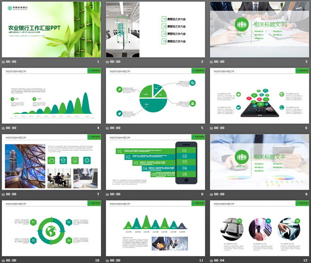Click the transition star icon under slide 5

pyautogui.click(x=108, y=128)
